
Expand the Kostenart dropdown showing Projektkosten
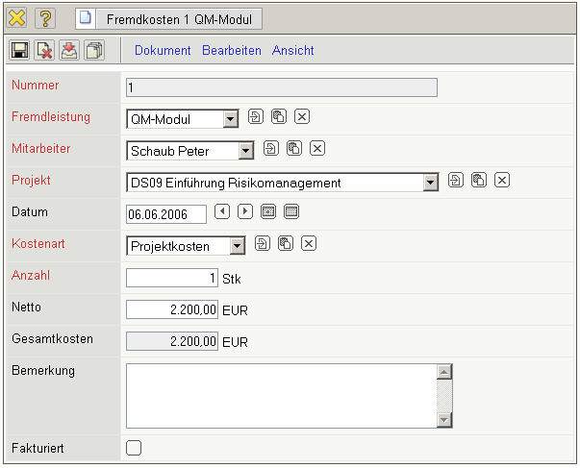tap(238, 246)
